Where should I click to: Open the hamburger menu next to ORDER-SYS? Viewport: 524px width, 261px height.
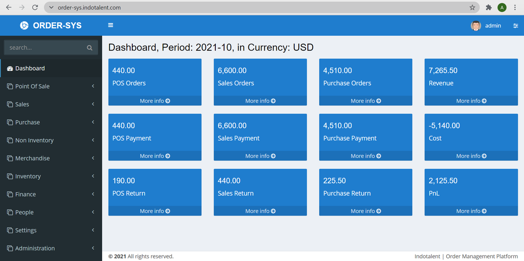[x=110, y=25]
